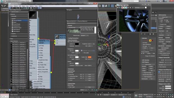Open the Extrude settings box

(x=147, y=66)
